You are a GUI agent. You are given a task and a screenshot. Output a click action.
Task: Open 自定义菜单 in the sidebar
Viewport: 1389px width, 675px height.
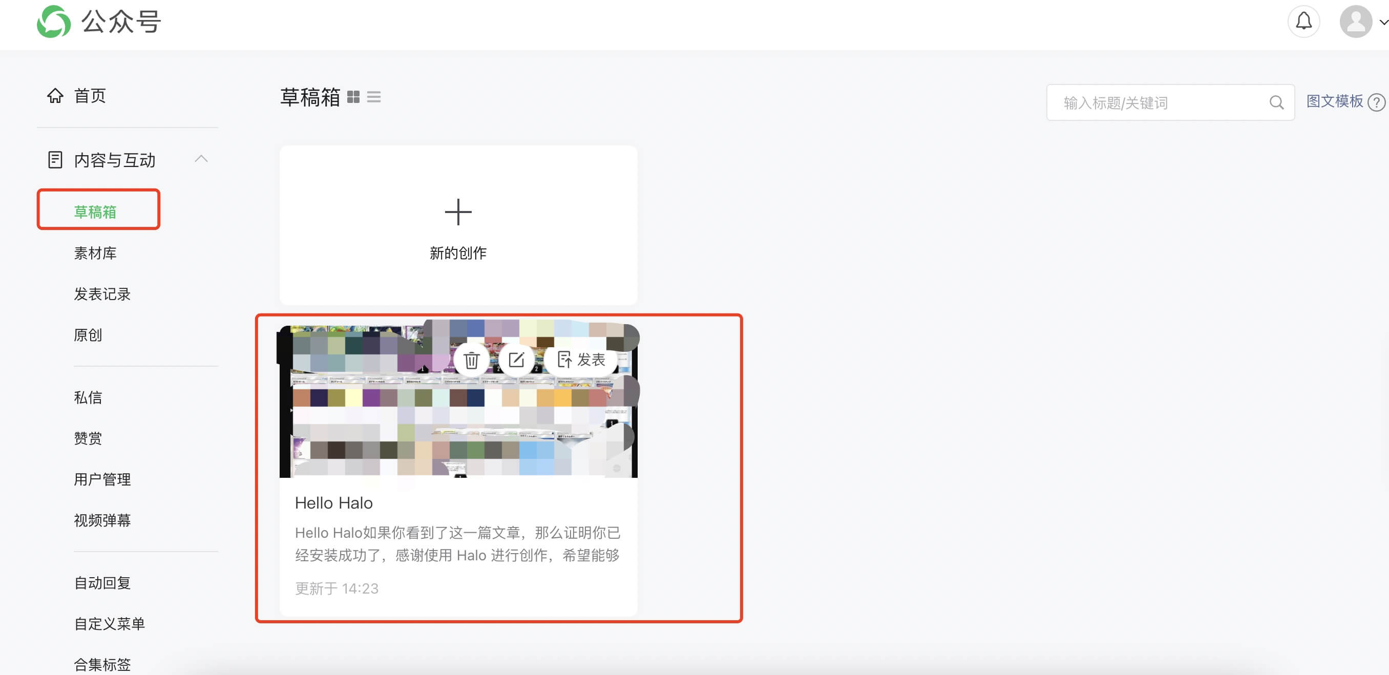click(x=110, y=624)
